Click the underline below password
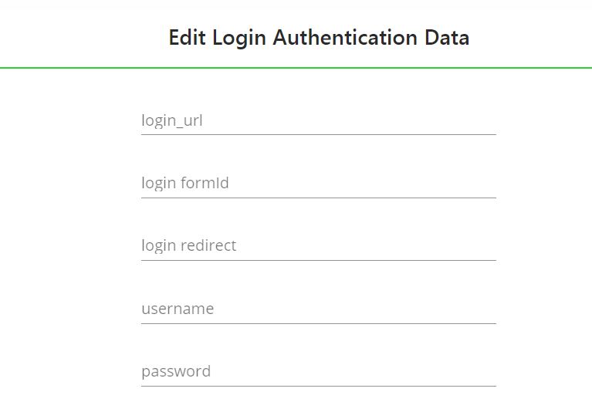The height and width of the screenshot is (402, 592). [318, 386]
